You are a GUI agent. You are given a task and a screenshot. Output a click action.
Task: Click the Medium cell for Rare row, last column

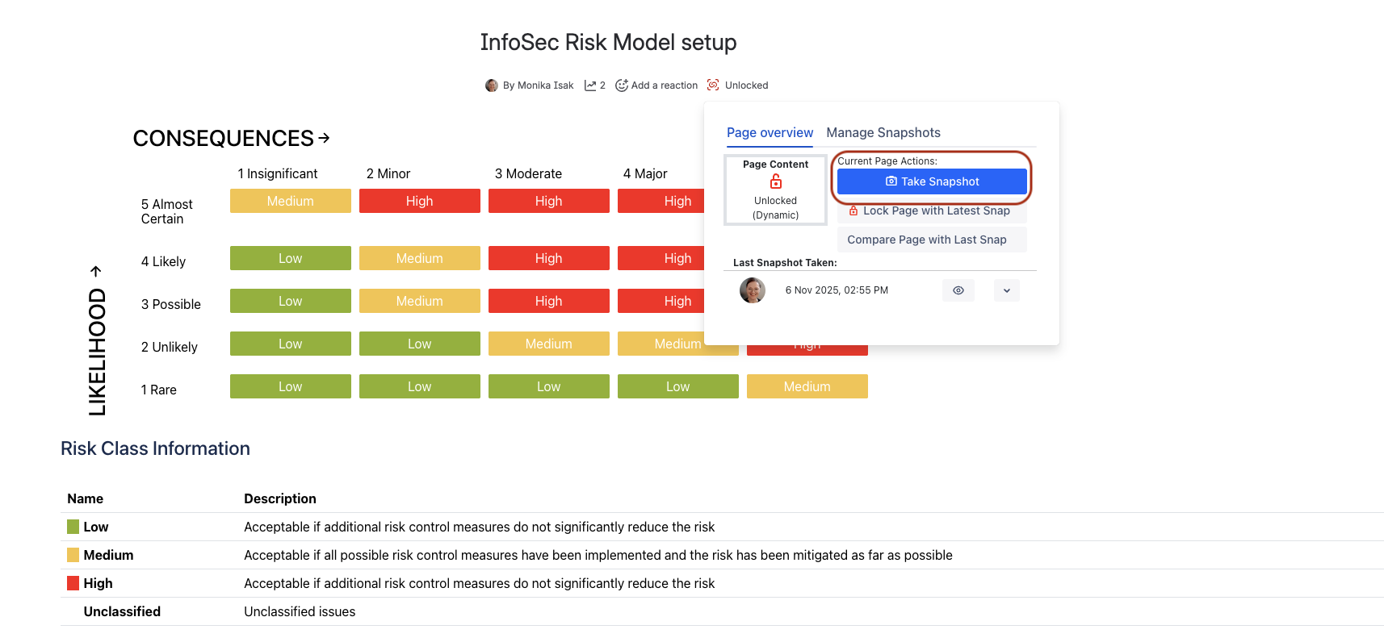tap(807, 386)
